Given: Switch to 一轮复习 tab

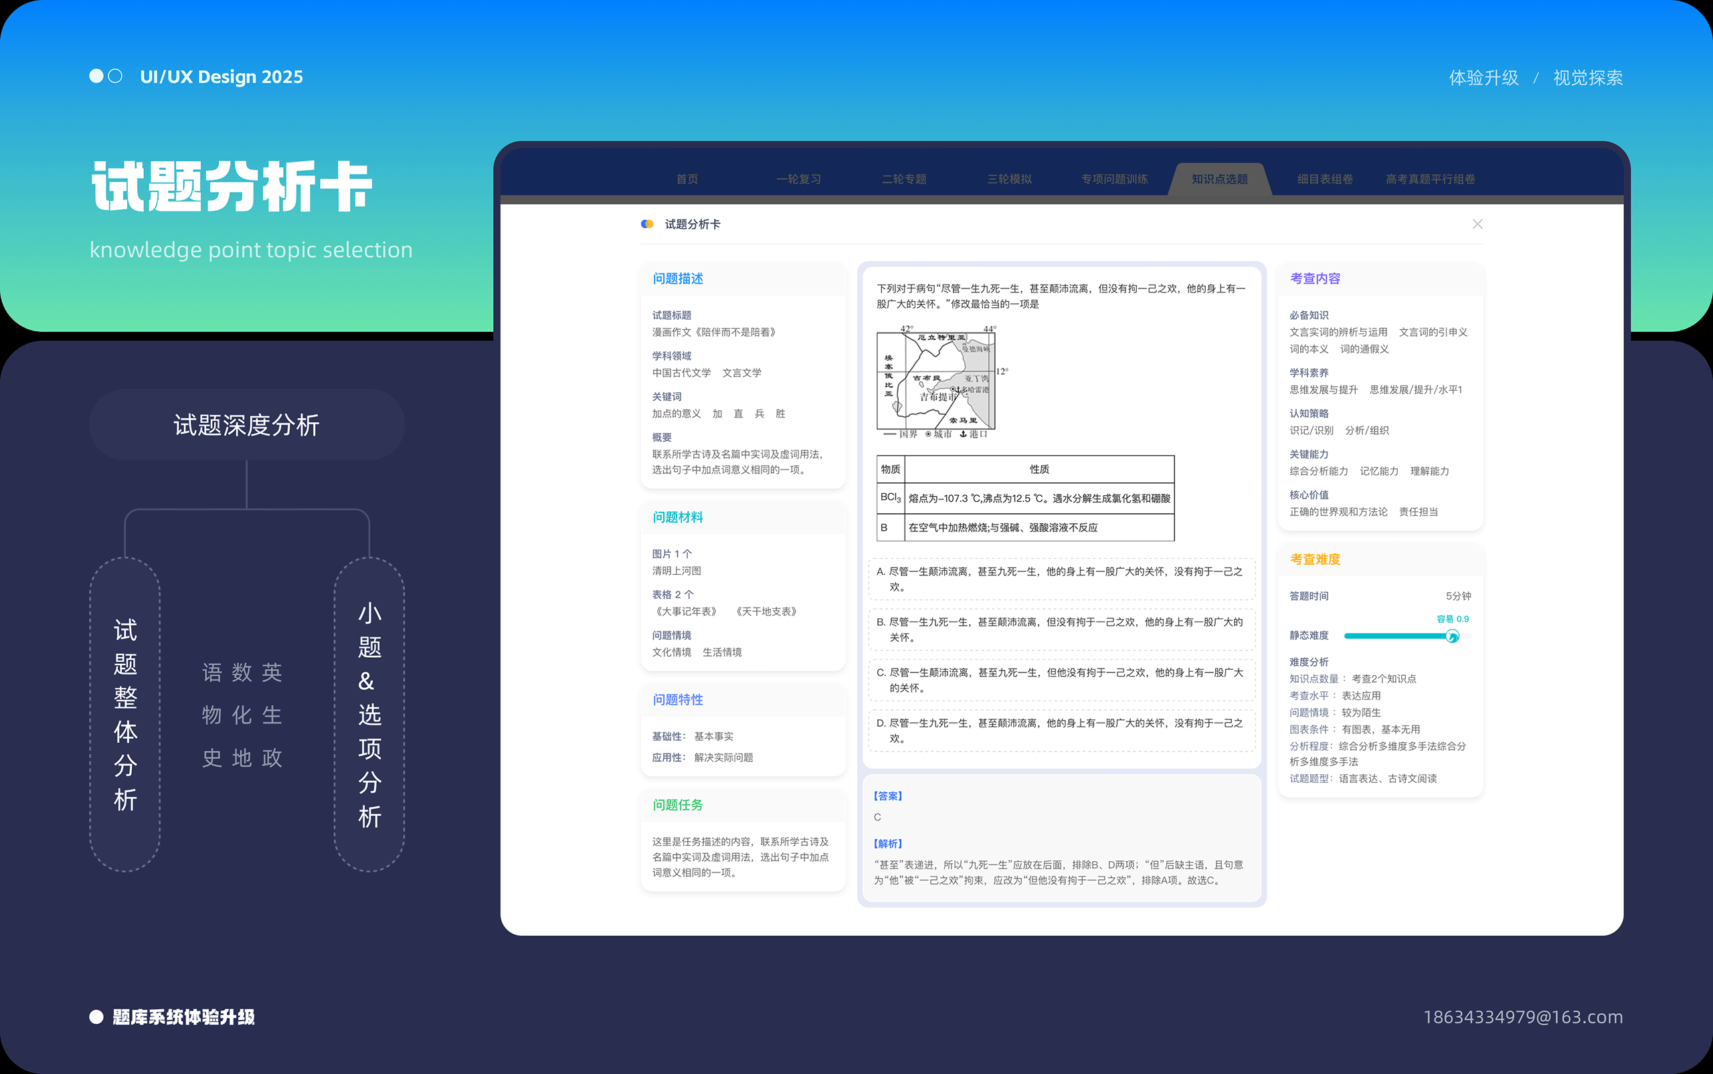Looking at the screenshot, I should [x=798, y=179].
